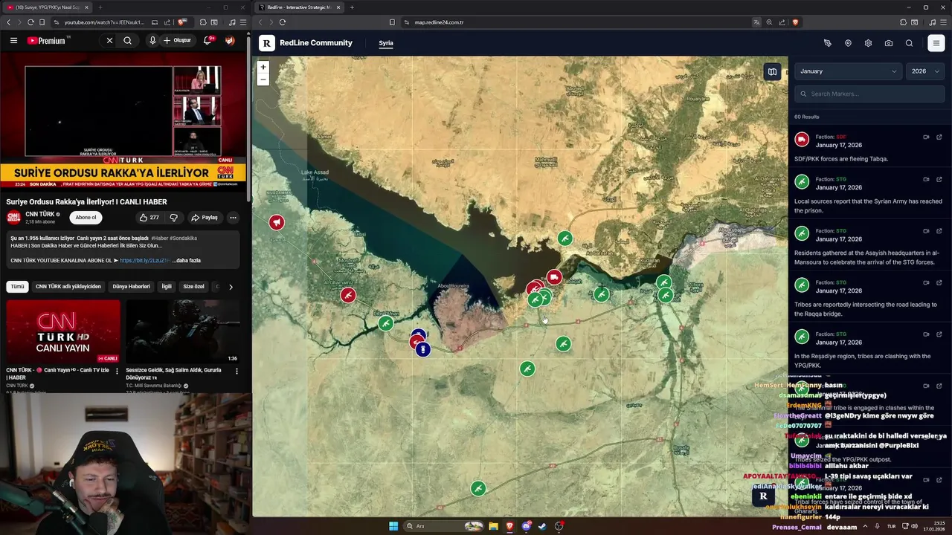The image size is (952, 535).
Task: Click 'Oluştur' create button
Action: 178,41
